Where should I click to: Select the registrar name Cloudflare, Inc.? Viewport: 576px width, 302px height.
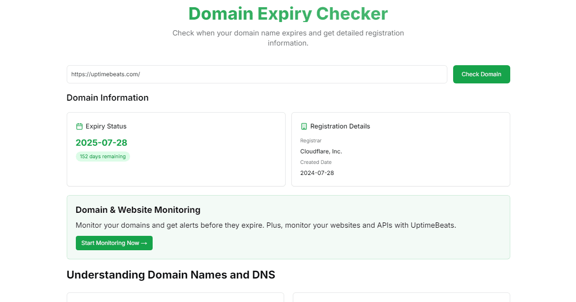[321, 151]
